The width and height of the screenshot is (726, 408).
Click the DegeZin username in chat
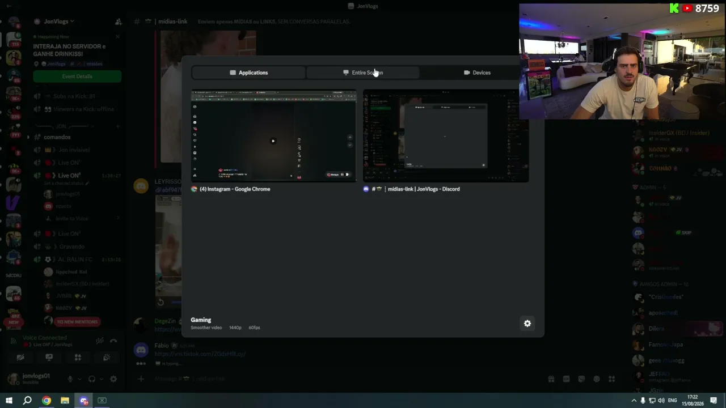click(x=166, y=321)
